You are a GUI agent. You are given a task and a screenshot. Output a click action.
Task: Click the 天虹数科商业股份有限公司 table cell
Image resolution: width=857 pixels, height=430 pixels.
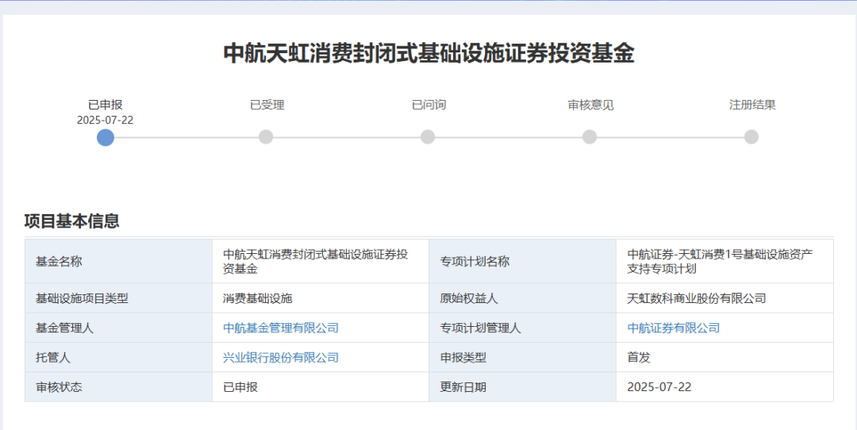tap(697, 298)
